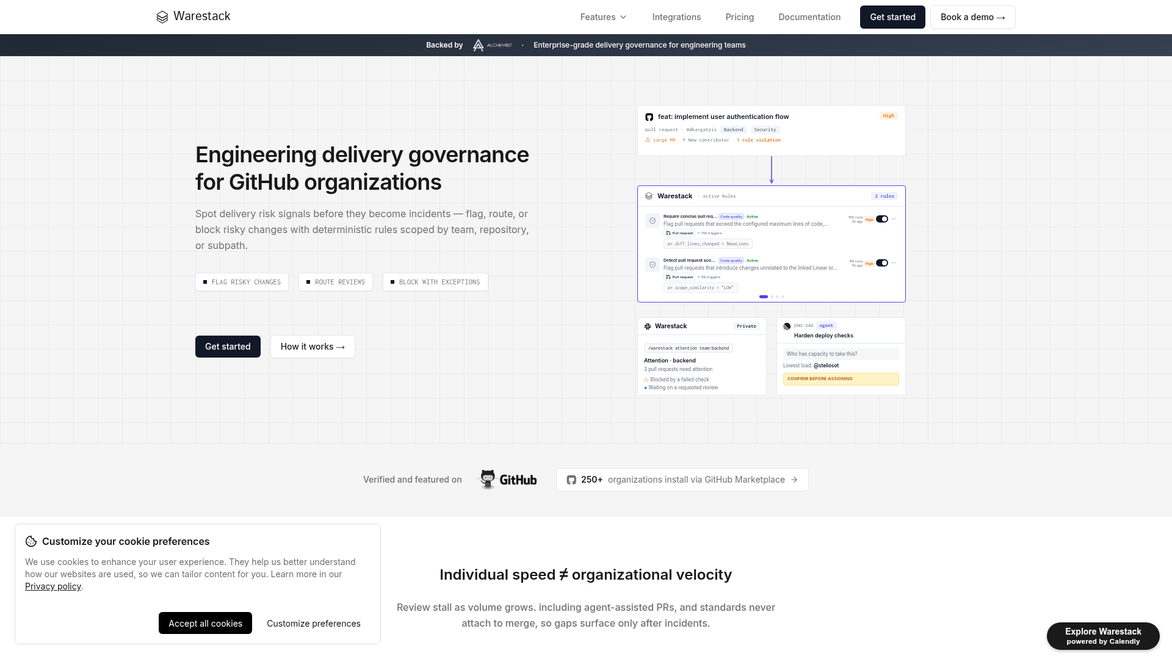Image resolution: width=1172 pixels, height=659 pixels.
Task: Click the Code quality tag on Detect scope rule
Action: coord(731,261)
